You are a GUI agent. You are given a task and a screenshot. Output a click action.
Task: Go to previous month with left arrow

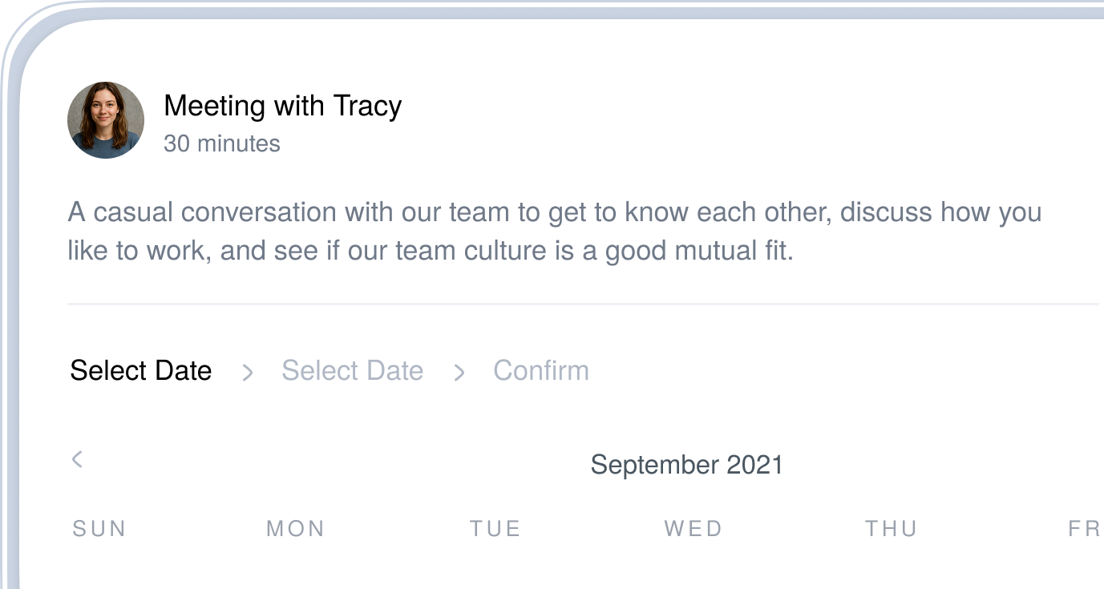tap(77, 459)
